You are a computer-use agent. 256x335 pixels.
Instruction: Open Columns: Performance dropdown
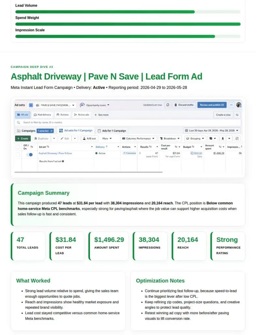(x=138, y=138)
